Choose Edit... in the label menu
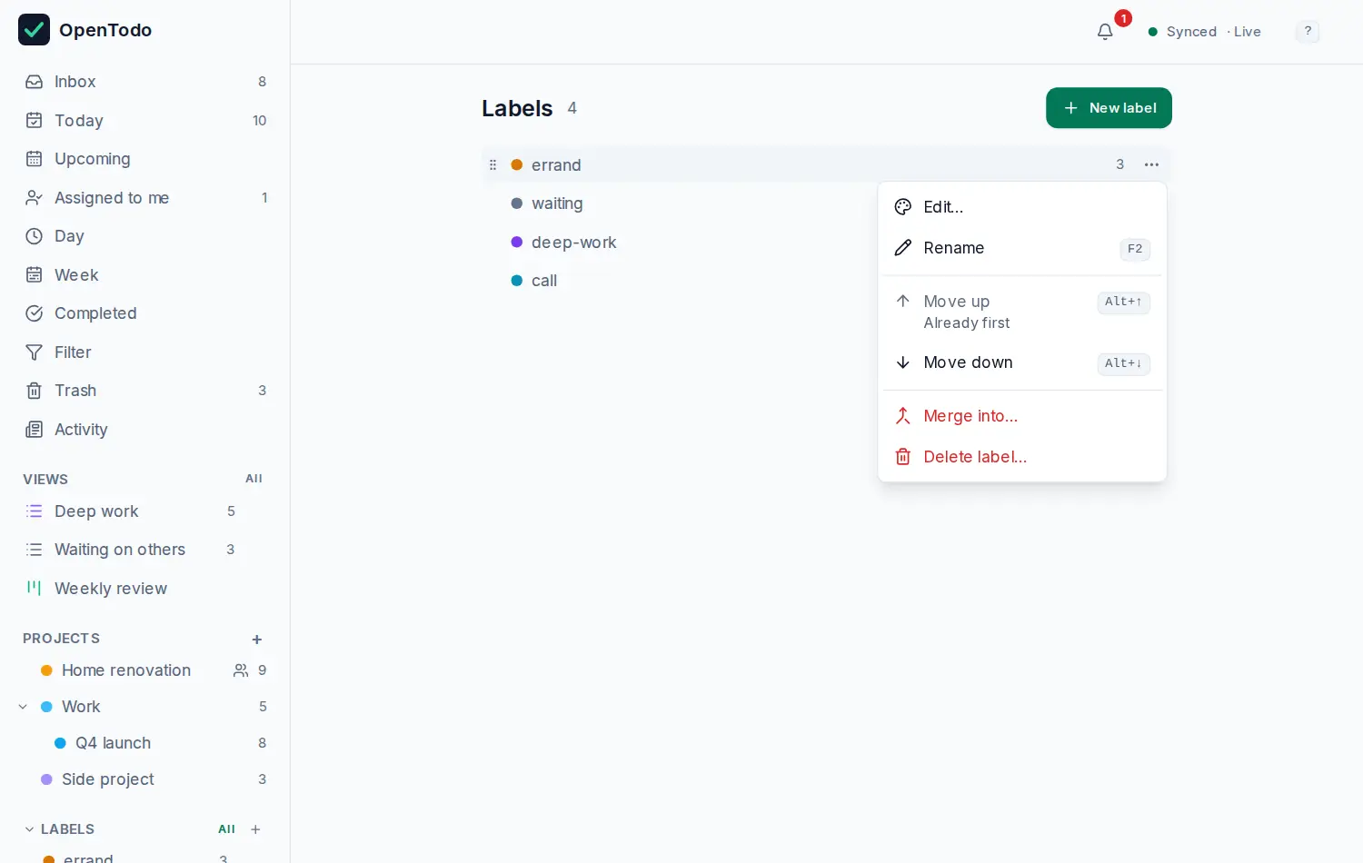The height and width of the screenshot is (863, 1363). (x=1022, y=207)
